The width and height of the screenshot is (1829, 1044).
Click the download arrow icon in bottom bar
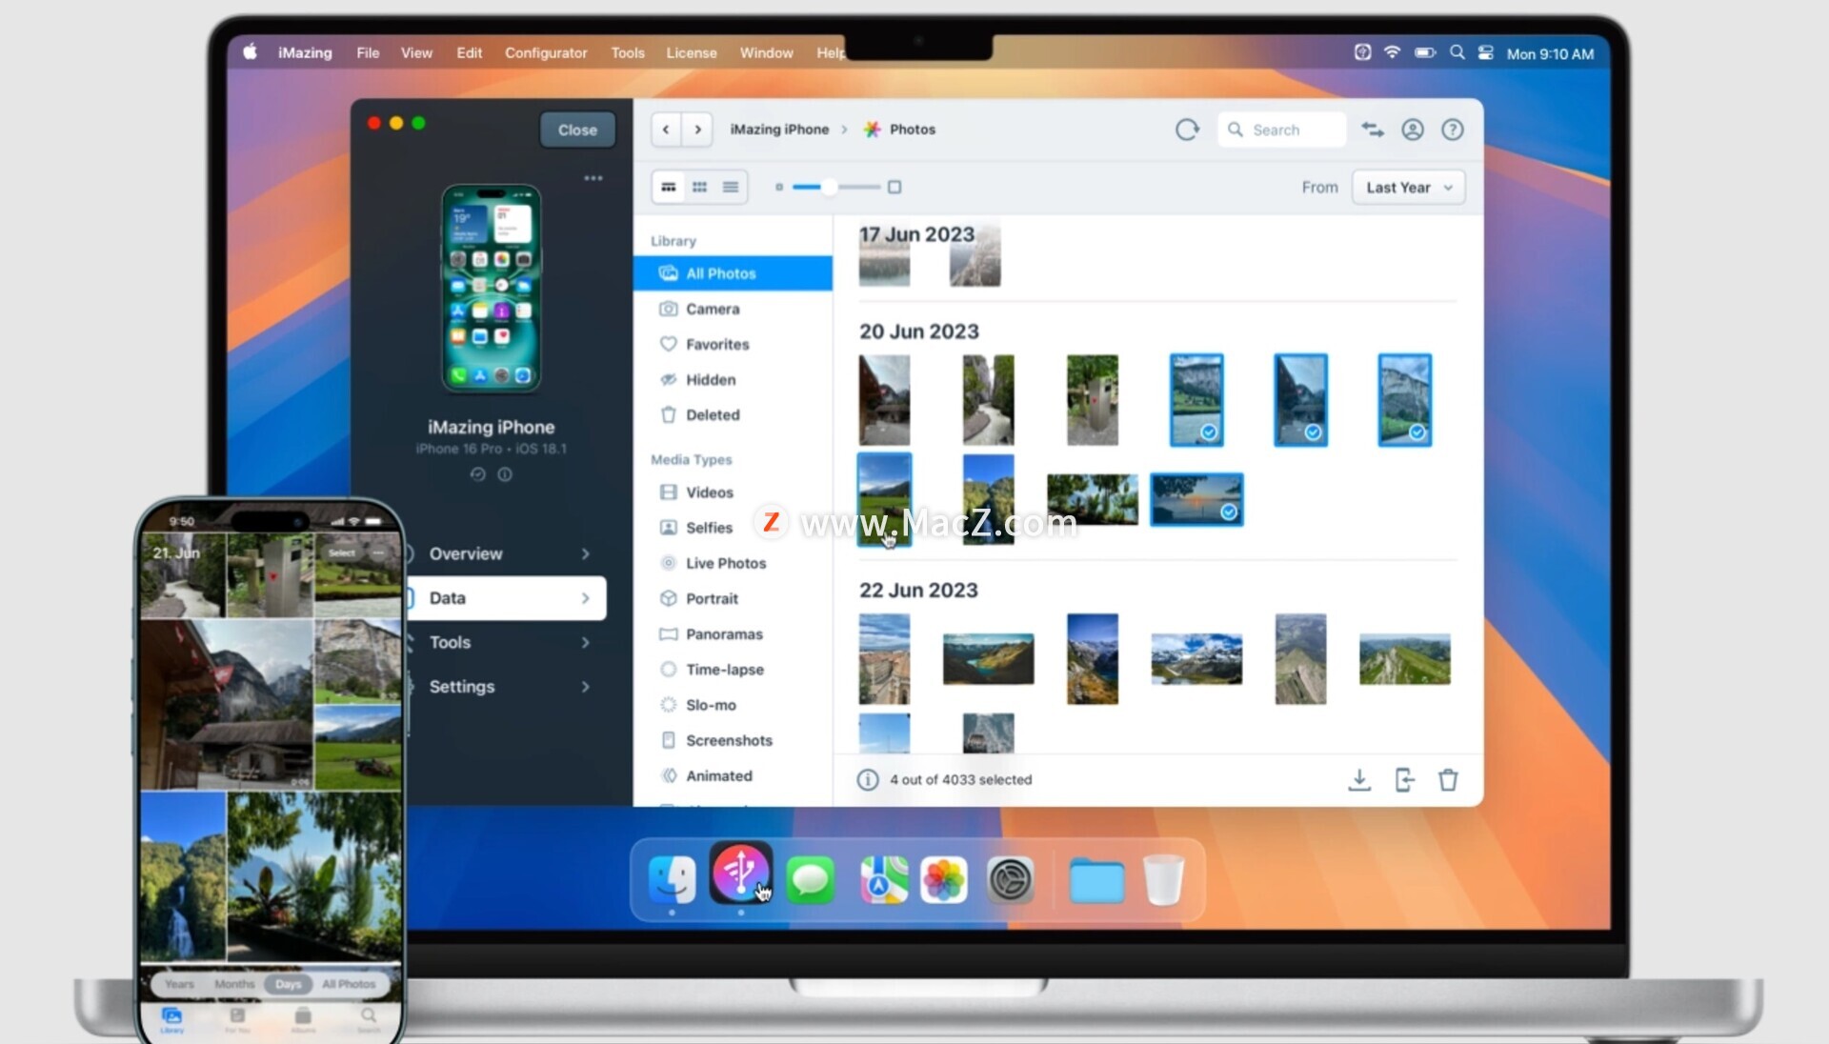pyautogui.click(x=1359, y=780)
